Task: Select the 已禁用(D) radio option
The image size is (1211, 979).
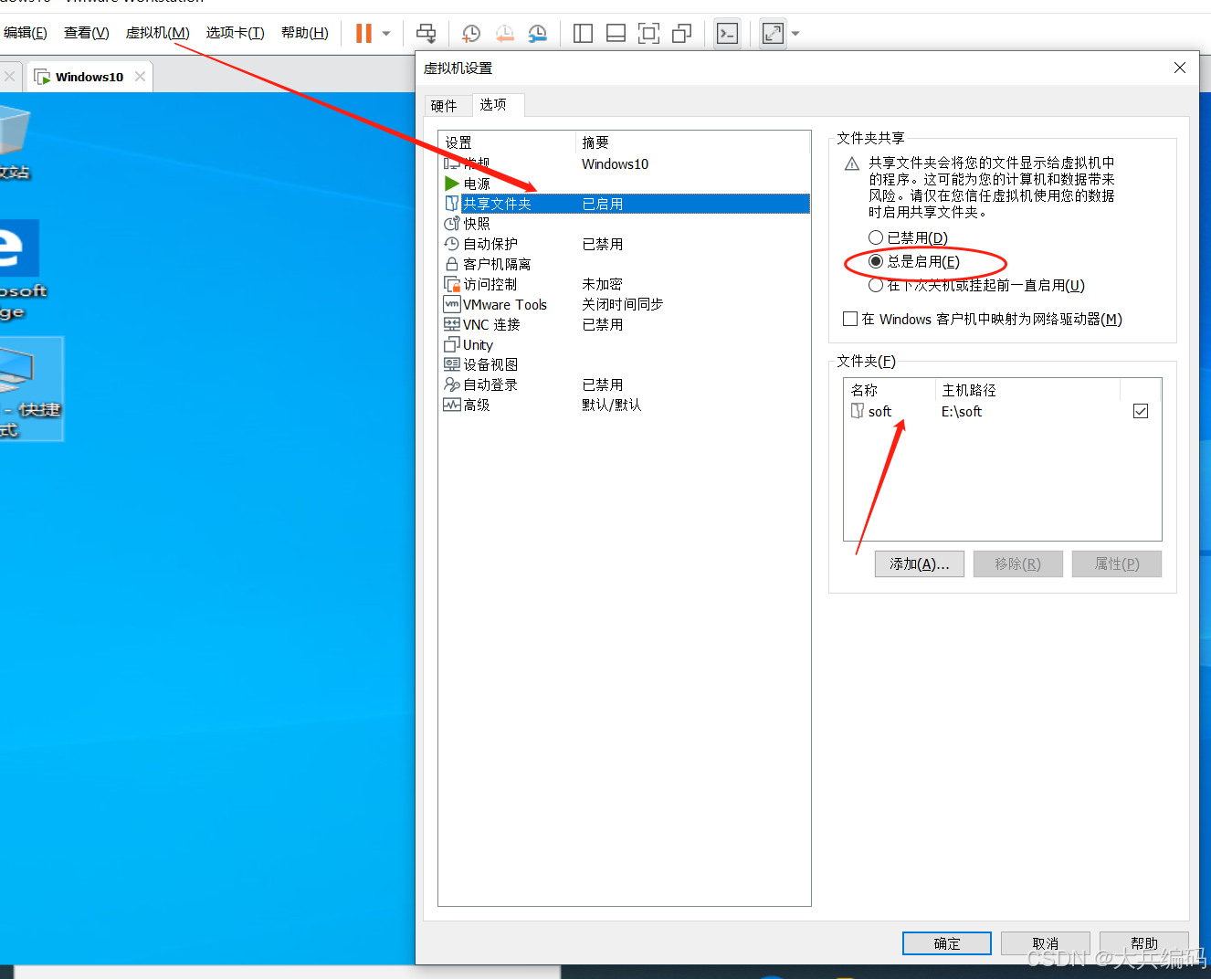Action: 876,237
